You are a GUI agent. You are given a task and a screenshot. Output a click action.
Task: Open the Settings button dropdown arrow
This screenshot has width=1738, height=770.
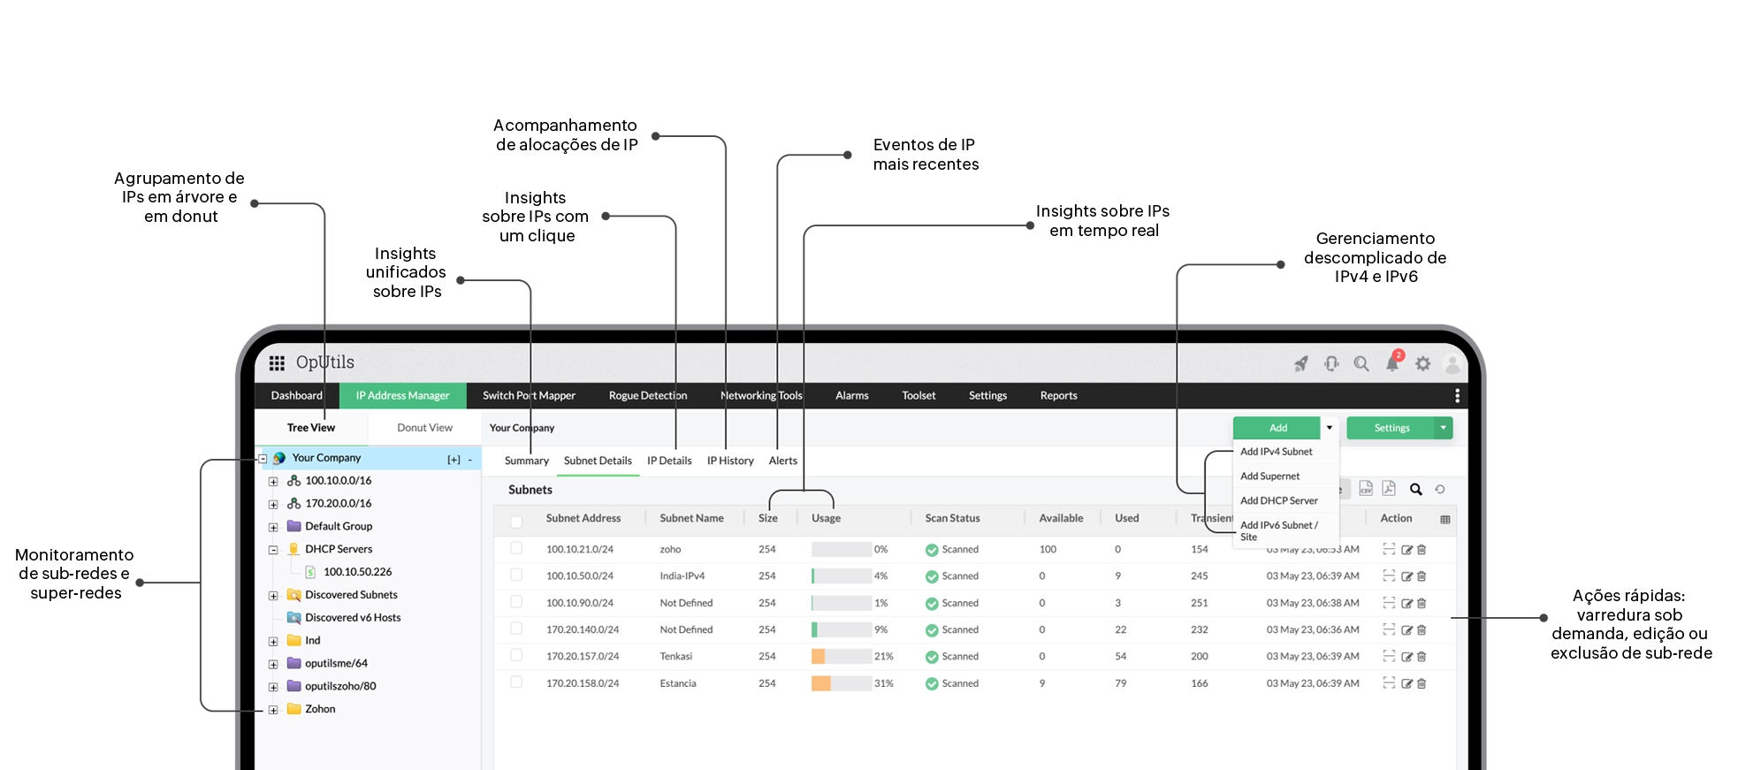[x=1443, y=428]
